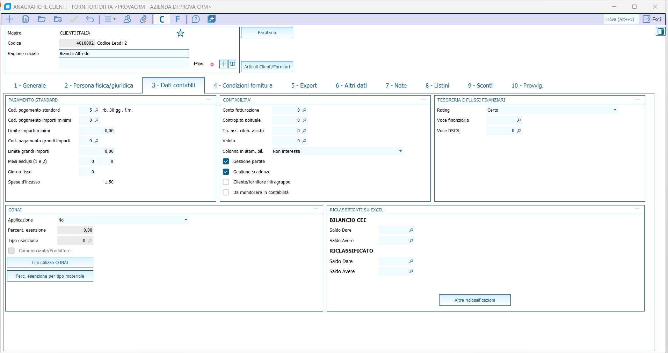Uncheck the Gestione partite checkbox
This screenshot has width=668, height=353.
coord(226,162)
